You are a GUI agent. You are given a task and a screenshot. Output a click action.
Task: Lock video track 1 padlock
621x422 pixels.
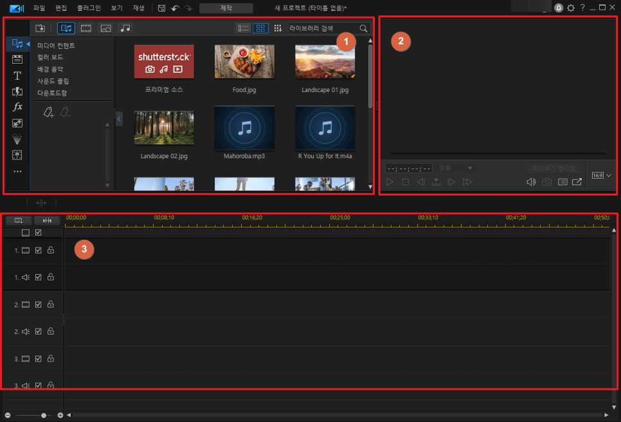(x=51, y=250)
